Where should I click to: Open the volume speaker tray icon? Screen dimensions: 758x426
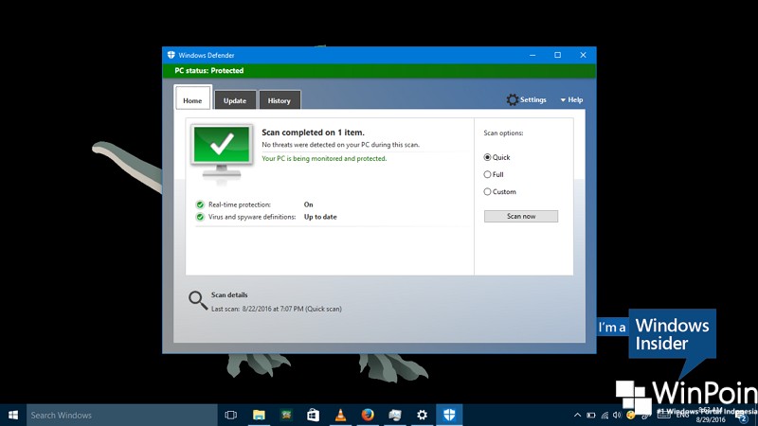[617, 415]
